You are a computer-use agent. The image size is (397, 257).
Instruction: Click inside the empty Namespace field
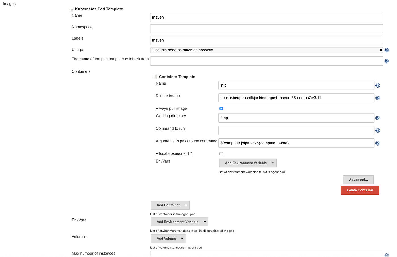[267, 29]
